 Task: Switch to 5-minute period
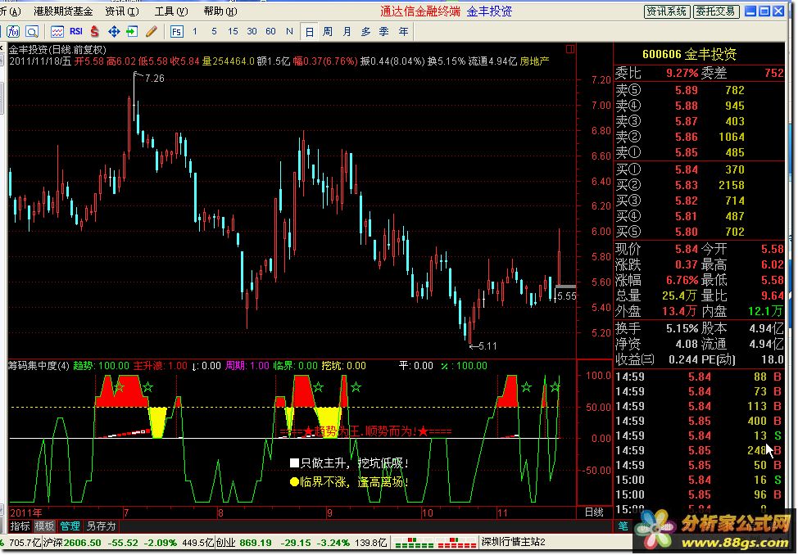[x=214, y=32]
